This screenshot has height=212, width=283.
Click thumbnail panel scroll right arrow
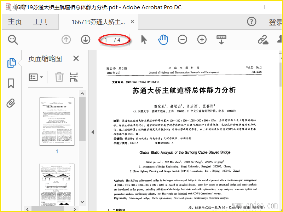pos(75,209)
